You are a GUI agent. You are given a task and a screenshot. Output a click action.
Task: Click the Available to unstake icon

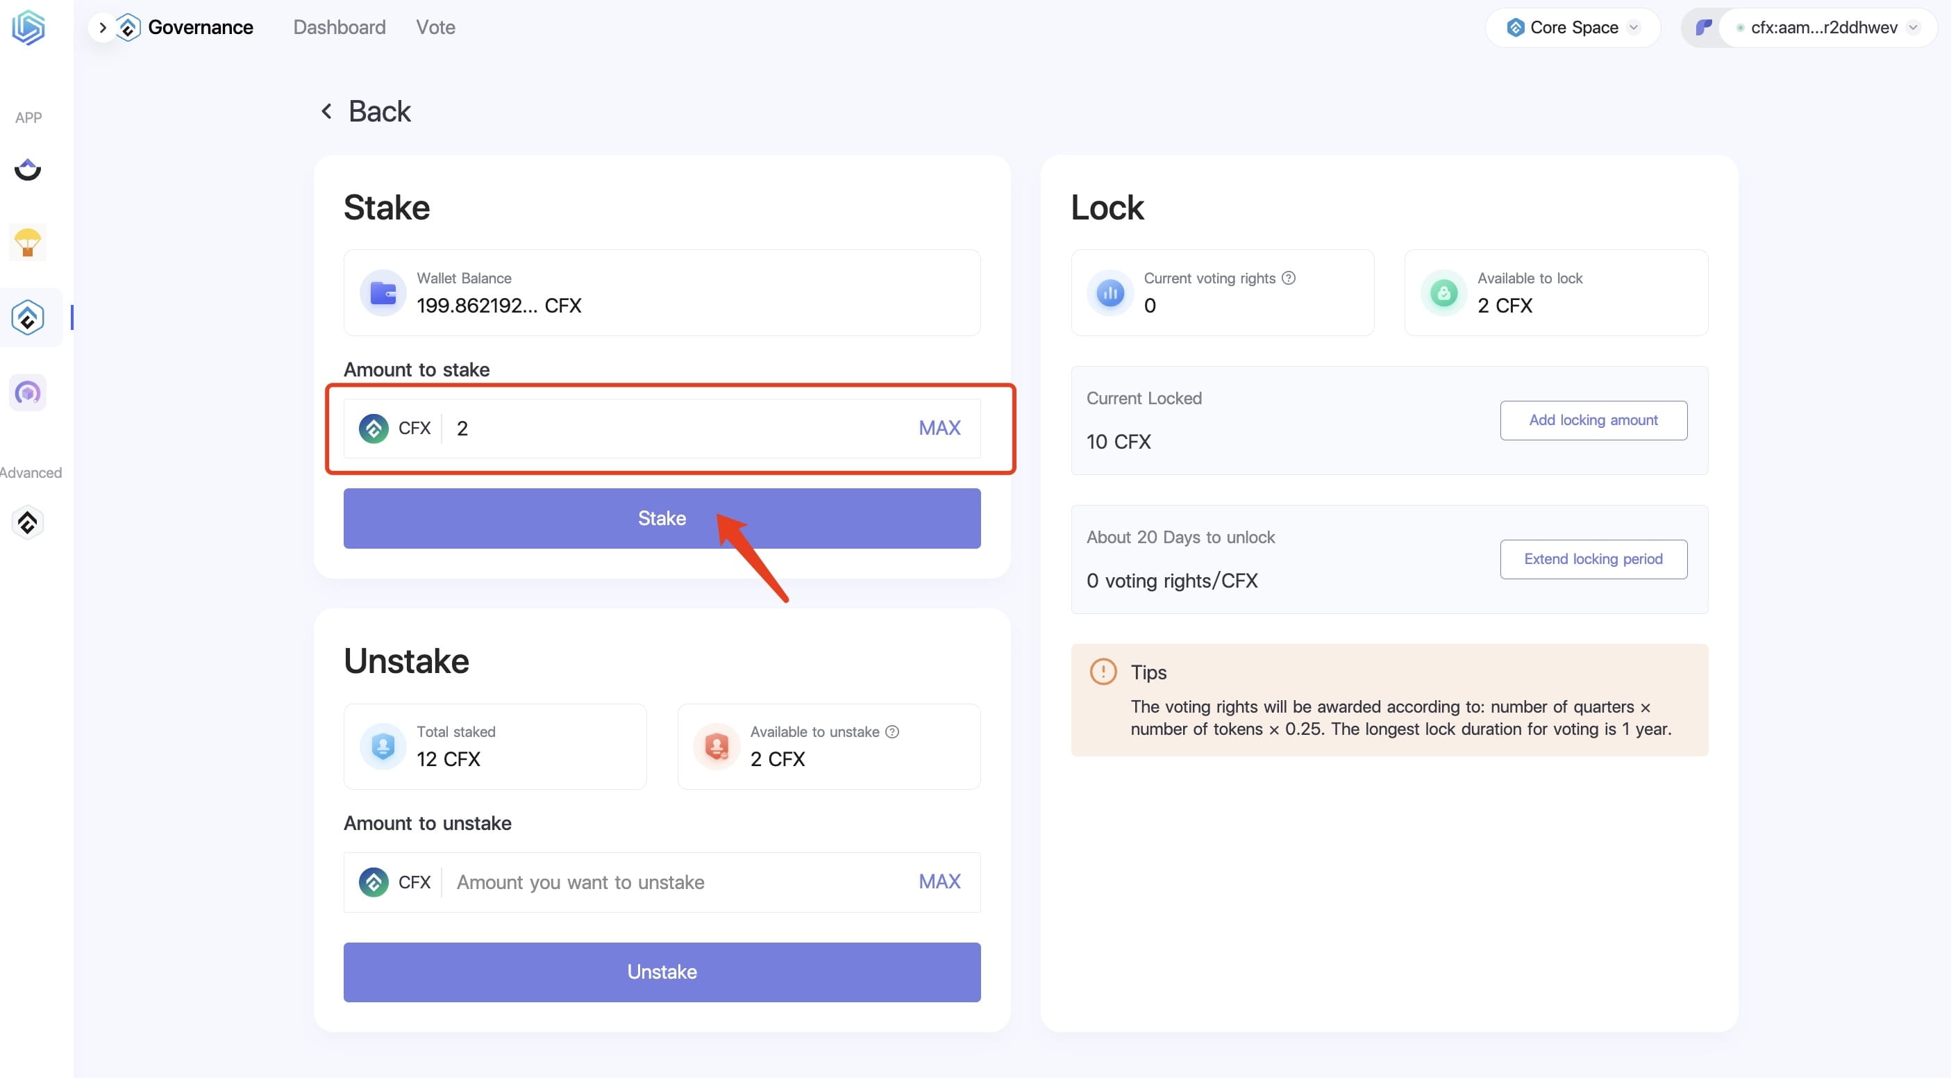pyautogui.click(x=717, y=746)
